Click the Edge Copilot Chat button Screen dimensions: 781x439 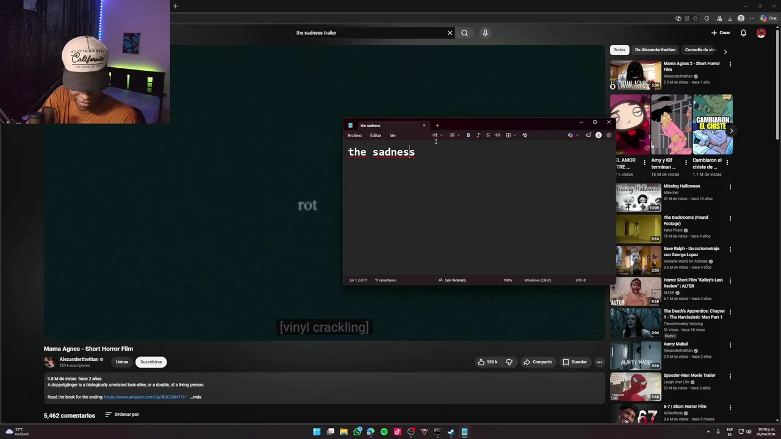pos(768,18)
